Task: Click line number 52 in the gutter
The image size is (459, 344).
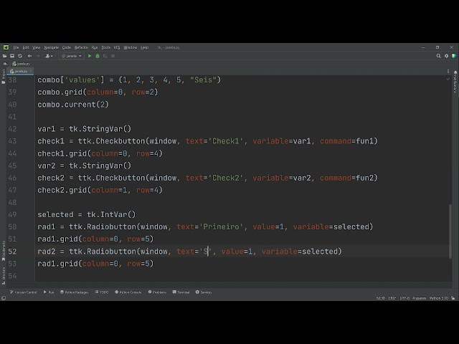Action: pyautogui.click(x=12, y=252)
